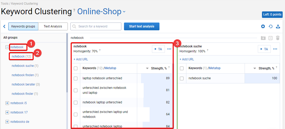Sort notebook table by Strength arrow
The image size is (285, 129).
(x=147, y=68)
